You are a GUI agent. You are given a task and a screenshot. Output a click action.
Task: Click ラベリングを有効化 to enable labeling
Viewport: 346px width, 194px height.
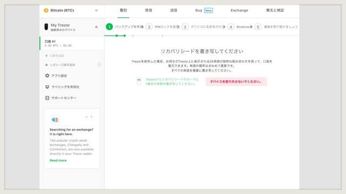pyautogui.click(x=62, y=87)
